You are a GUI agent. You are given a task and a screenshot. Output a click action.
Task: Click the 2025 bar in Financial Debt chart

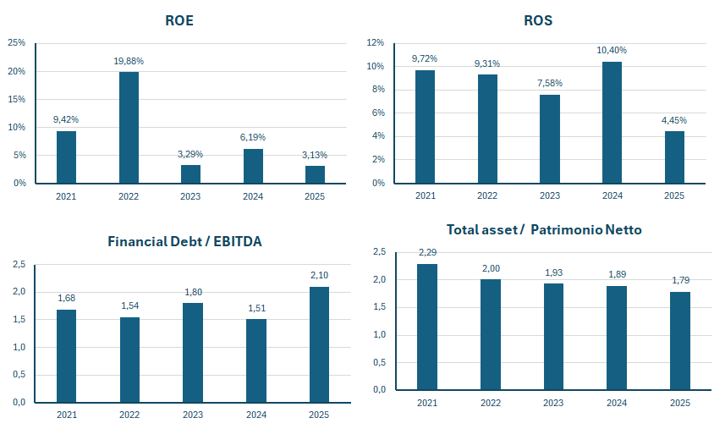319,344
